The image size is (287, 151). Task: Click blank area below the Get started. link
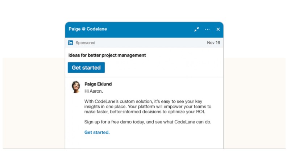pyautogui.click(x=145, y=142)
